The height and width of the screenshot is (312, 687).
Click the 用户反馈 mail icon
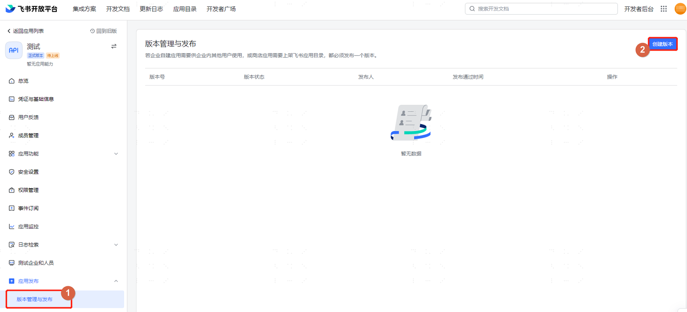pos(11,117)
